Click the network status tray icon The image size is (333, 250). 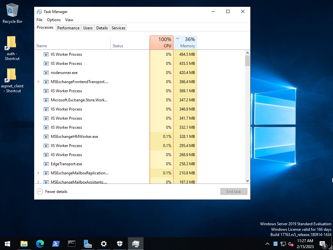283,243
